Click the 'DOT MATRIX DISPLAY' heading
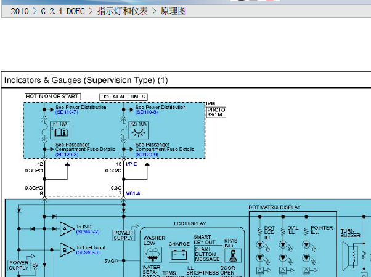This screenshot has width=371, height=277. [x=274, y=207]
